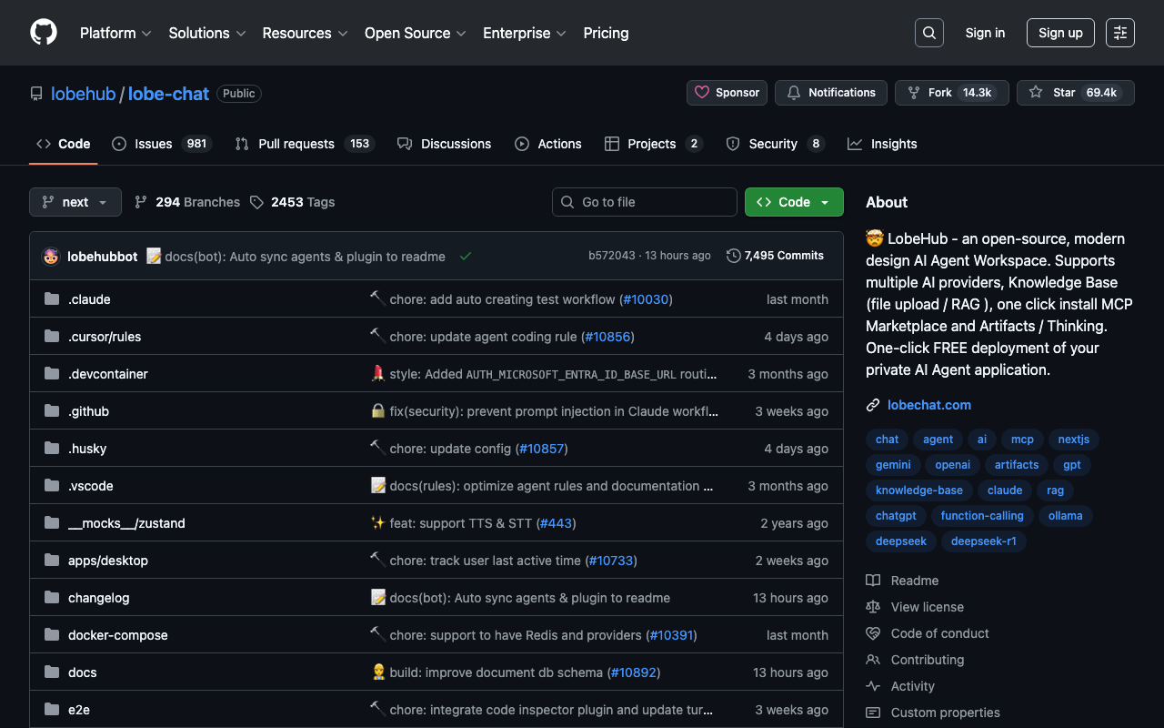Viewport: 1164px width, 728px height.
Task: Open Notifications bell button
Action: pyautogui.click(x=831, y=93)
